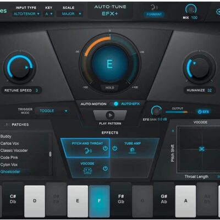Toggle the Tube Amp power button
This screenshot has width=220, height=220.
(115, 148)
